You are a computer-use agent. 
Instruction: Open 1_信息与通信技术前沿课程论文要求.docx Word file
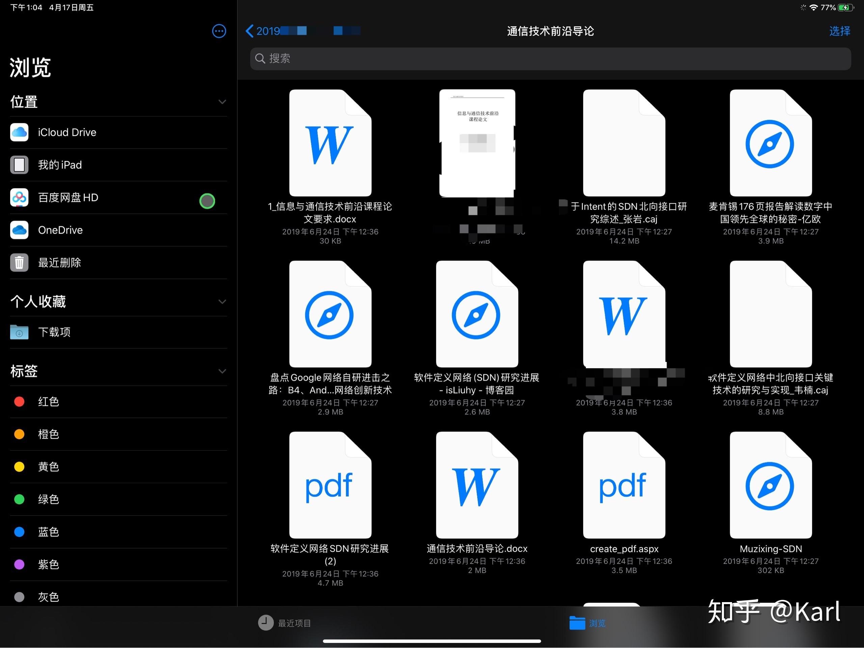click(330, 143)
